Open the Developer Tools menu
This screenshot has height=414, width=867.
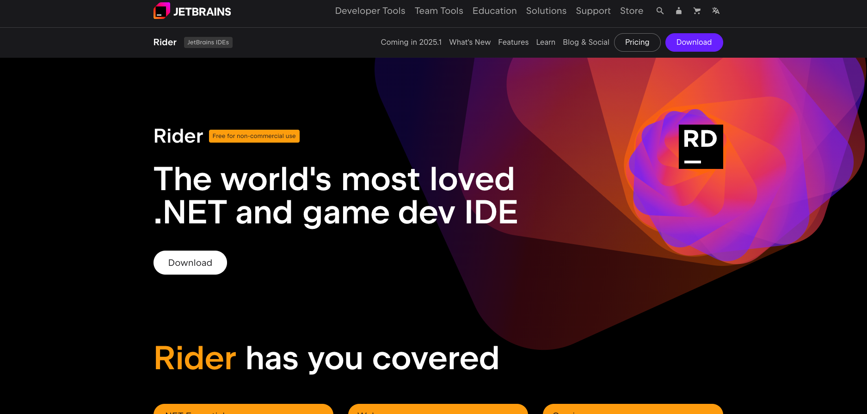(x=370, y=11)
